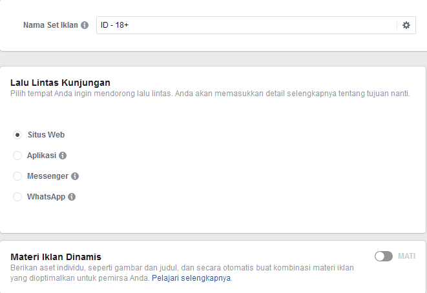427x293 pixels.
Task: Click the Situs Web label
Action: (46, 135)
